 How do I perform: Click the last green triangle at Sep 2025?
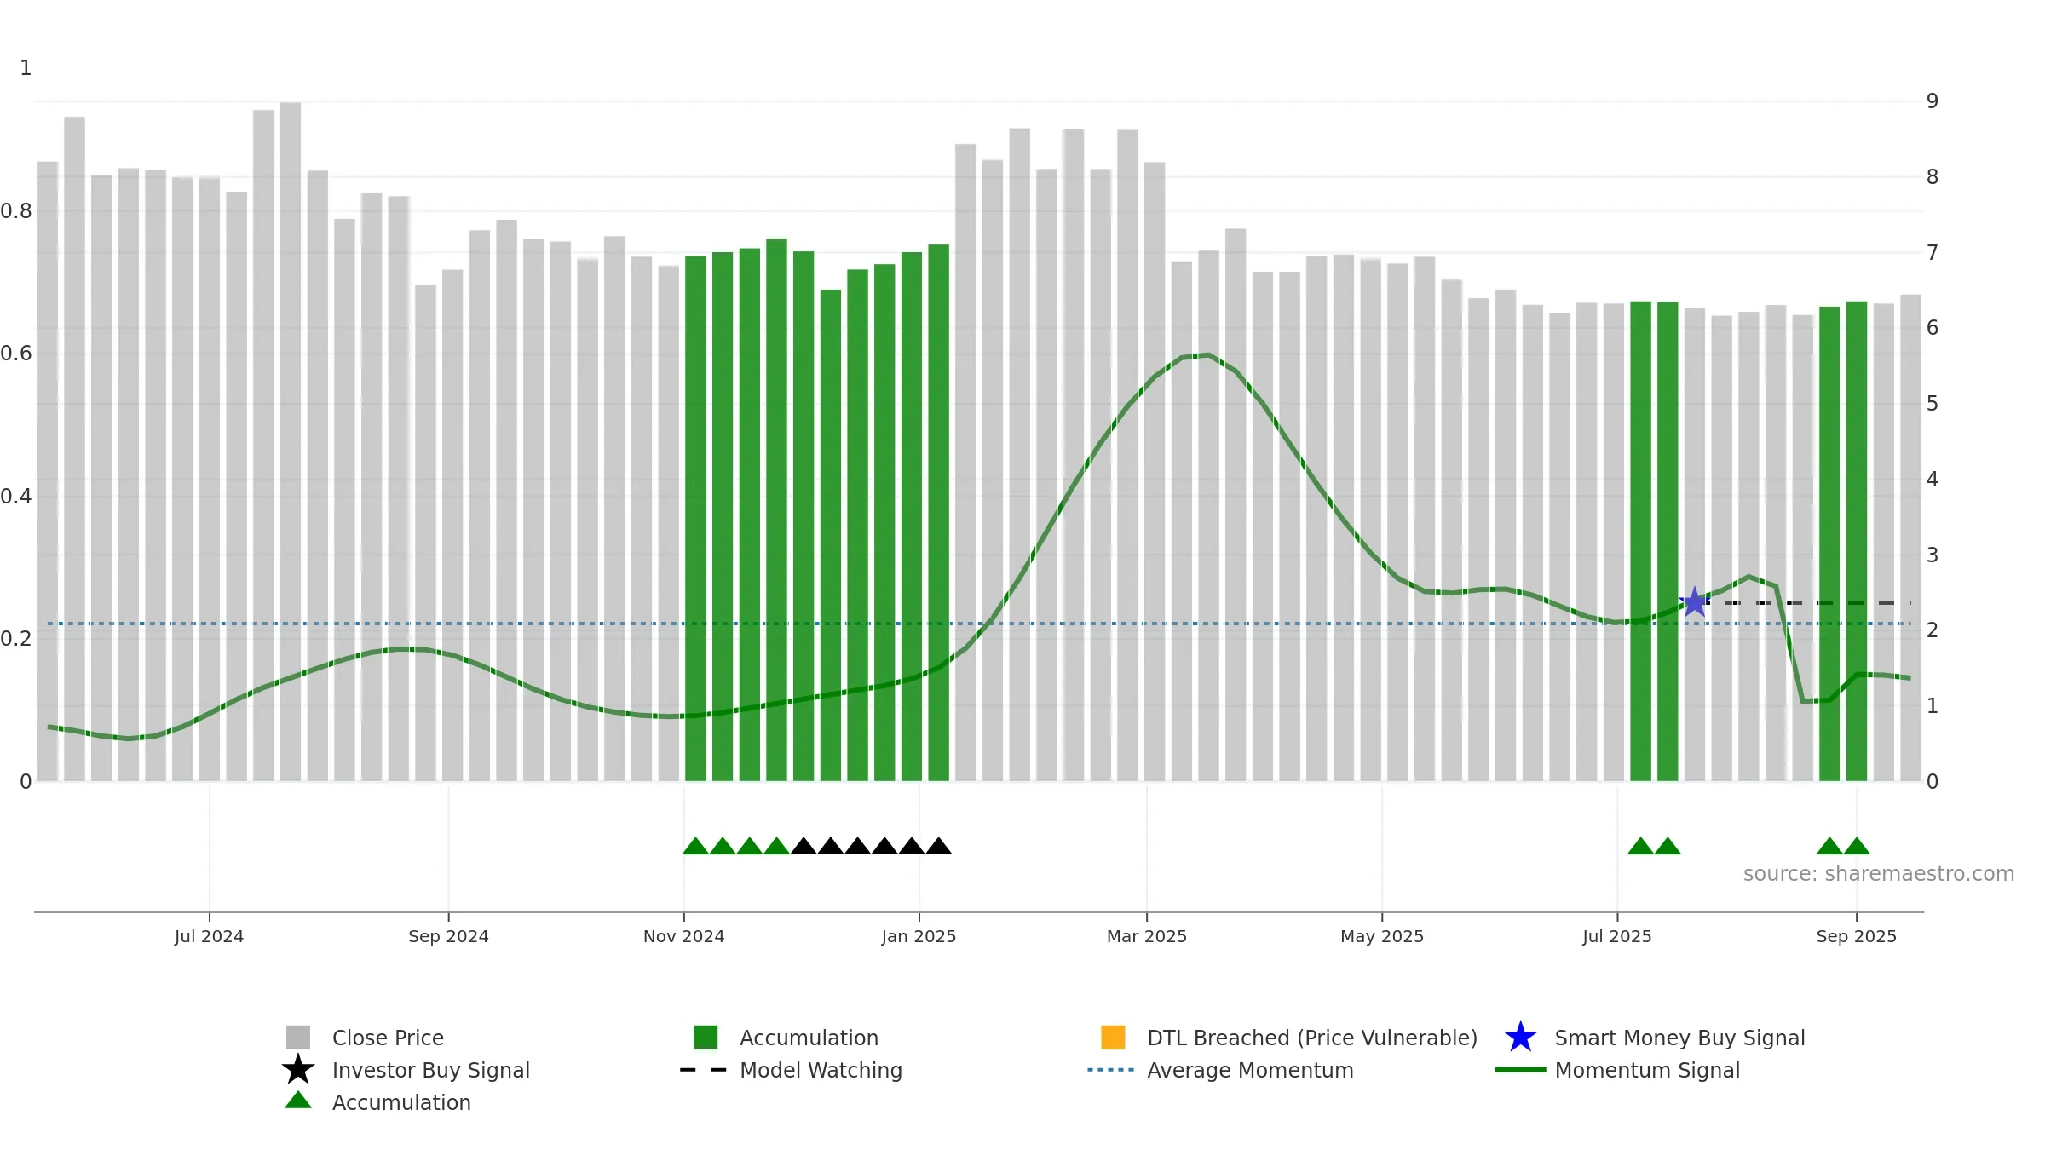pos(1857,846)
